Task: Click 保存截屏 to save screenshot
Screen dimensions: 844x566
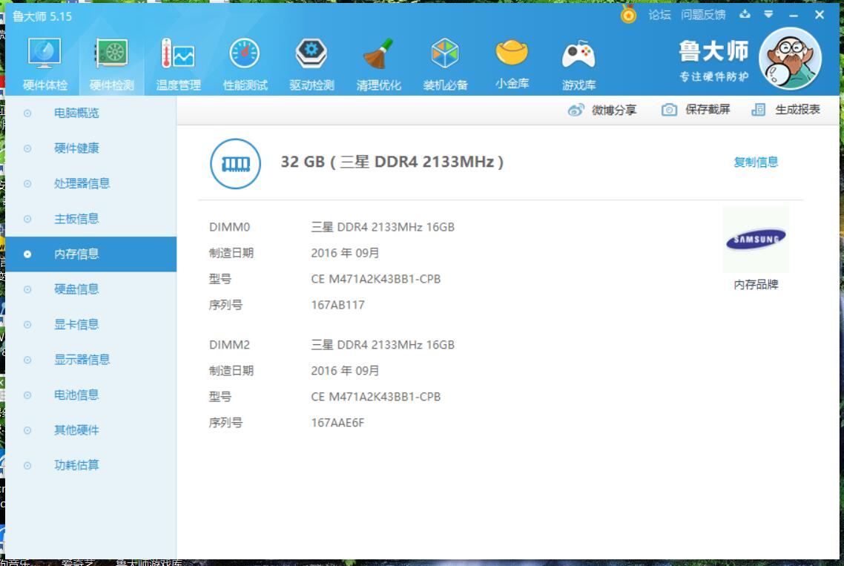Action: tap(696, 110)
